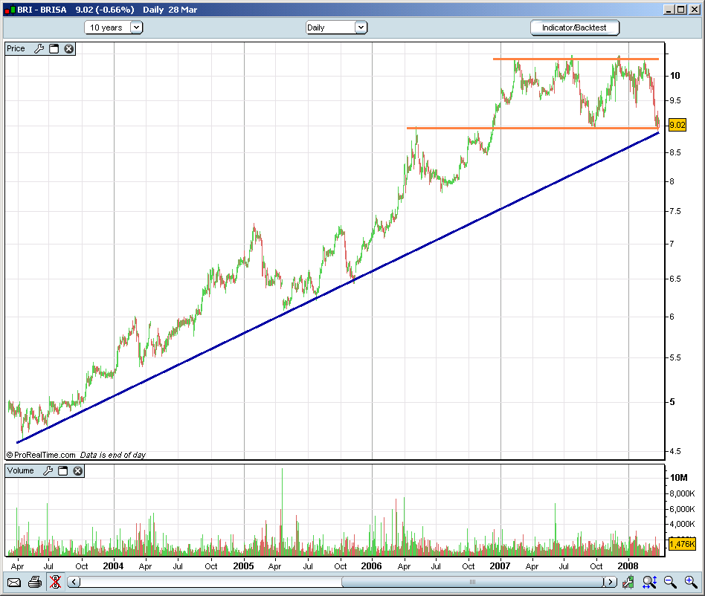The image size is (705, 596).
Task: Click the 4.5 label on price axis
Action: coord(675,451)
